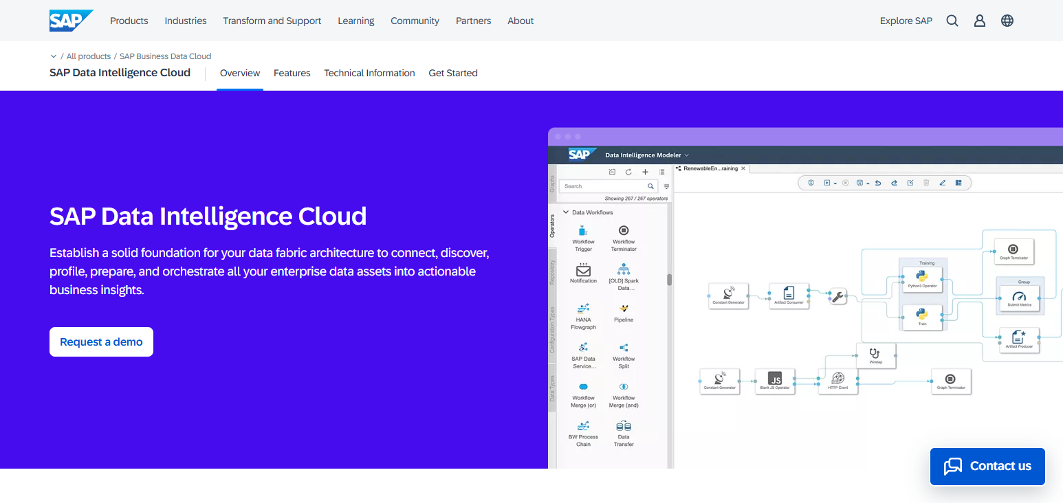Select the Notification envelope operator icon
Screen dimensions: 1063x503
[x=583, y=269]
